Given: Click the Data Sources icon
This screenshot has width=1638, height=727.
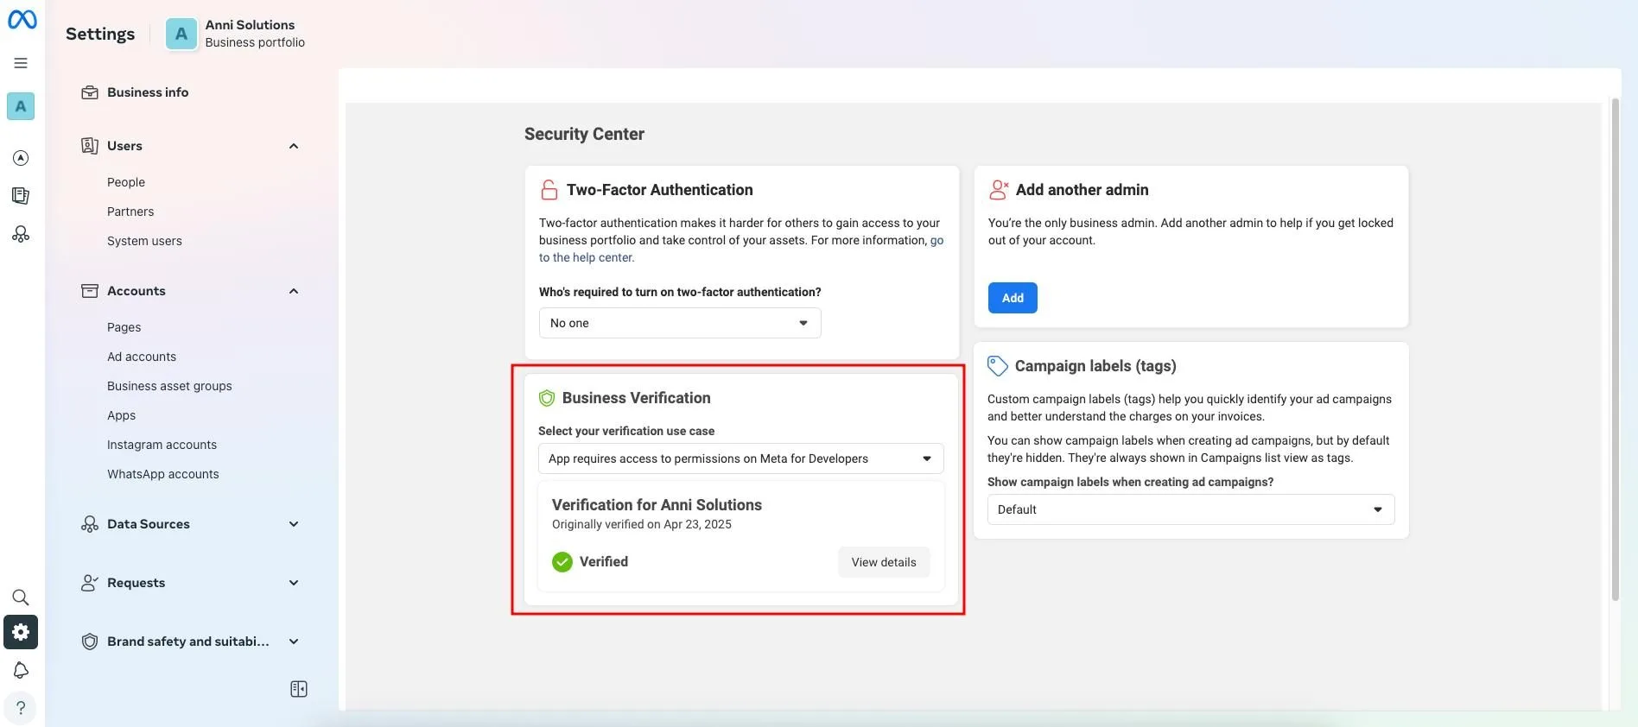Looking at the screenshot, I should tap(90, 524).
